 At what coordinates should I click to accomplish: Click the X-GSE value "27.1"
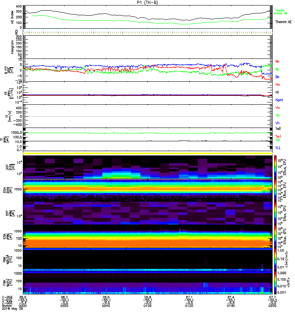189,297
